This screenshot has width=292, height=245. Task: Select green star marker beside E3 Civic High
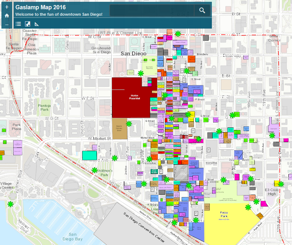[281, 184]
